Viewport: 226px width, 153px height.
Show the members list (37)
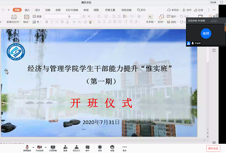click(76, 148)
